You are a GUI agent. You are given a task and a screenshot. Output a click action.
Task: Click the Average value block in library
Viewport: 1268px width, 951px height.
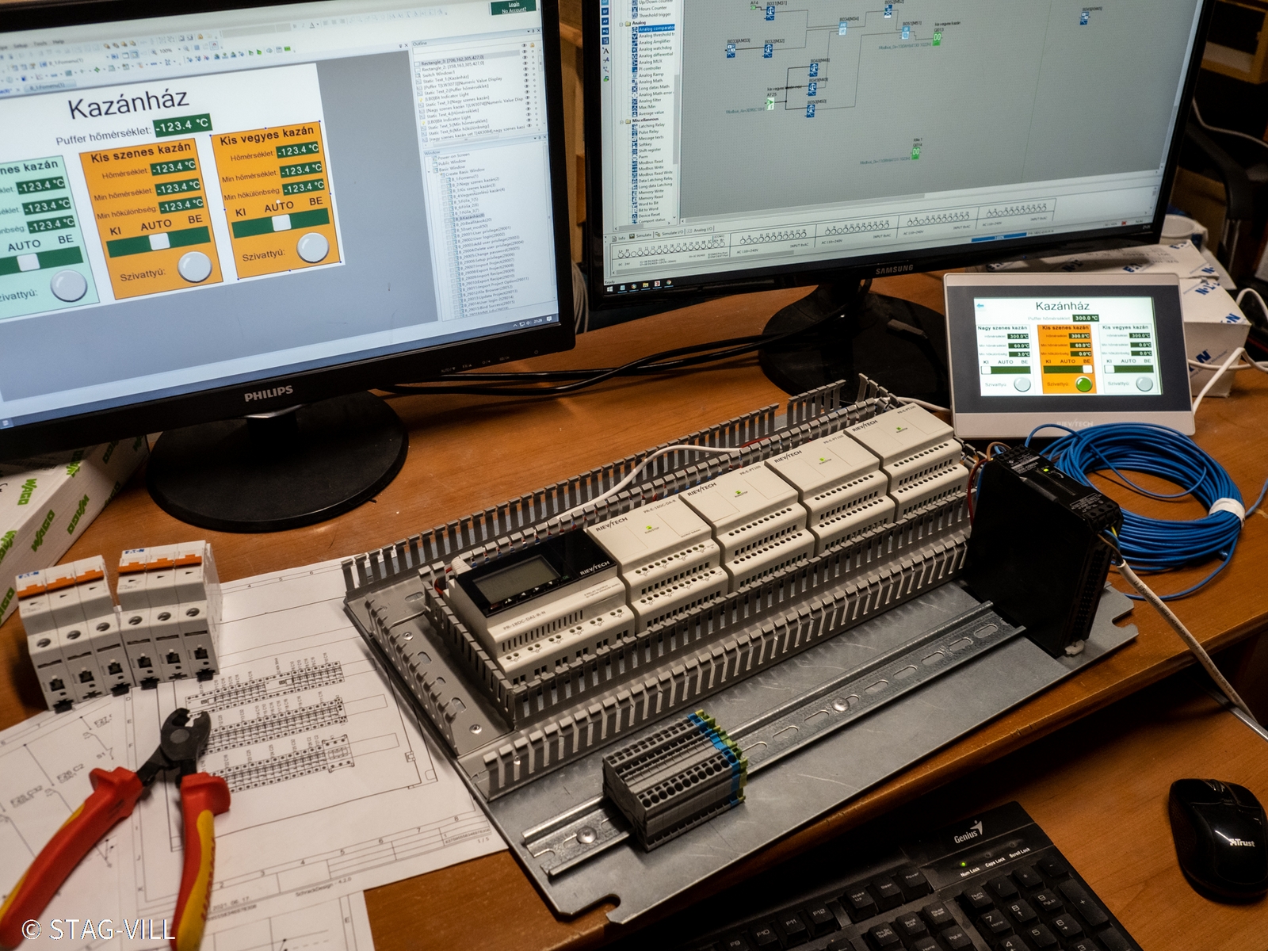tap(651, 113)
